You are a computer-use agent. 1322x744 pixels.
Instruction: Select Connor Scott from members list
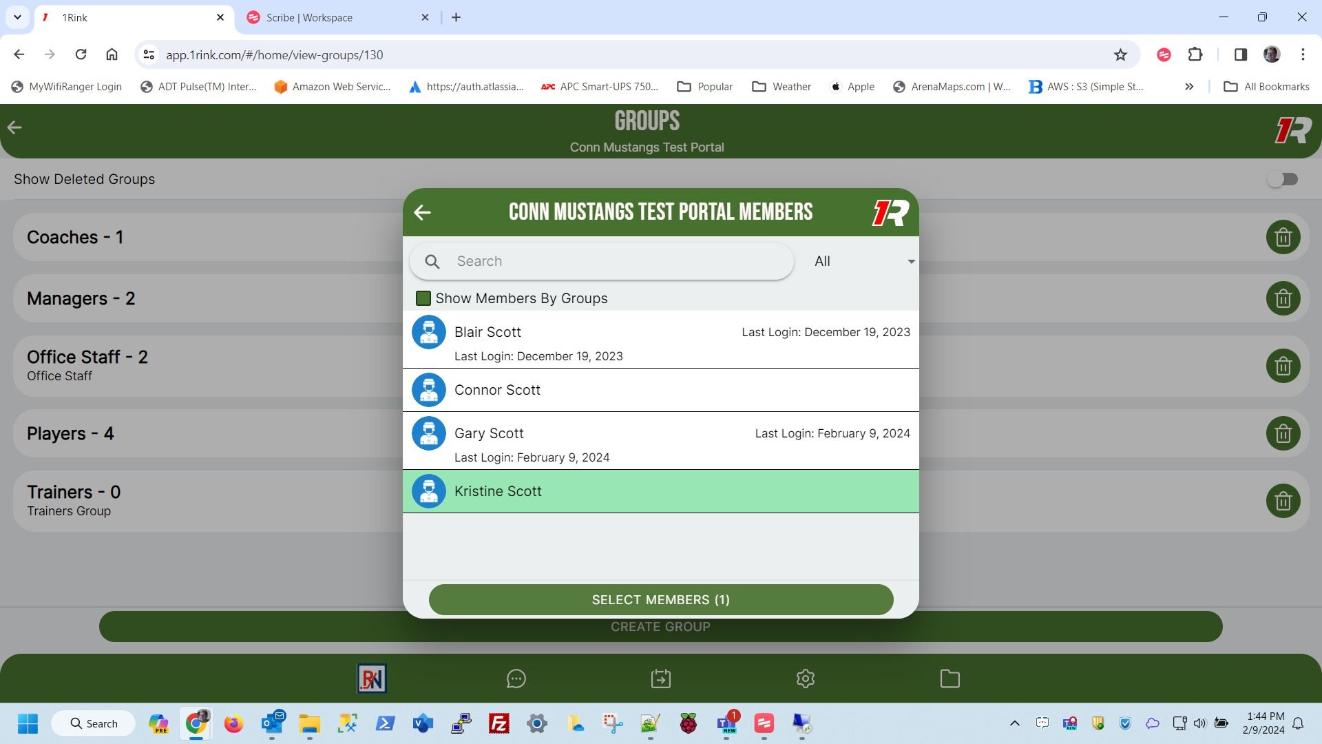pyautogui.click(x=660, y=391)
